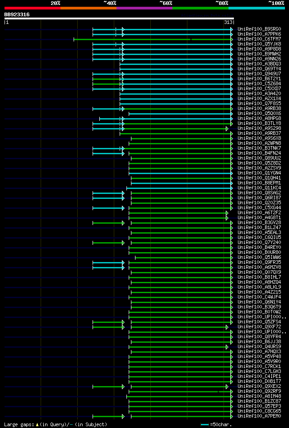Select the UniRef100_A6MZV8 label

[260, 267]
